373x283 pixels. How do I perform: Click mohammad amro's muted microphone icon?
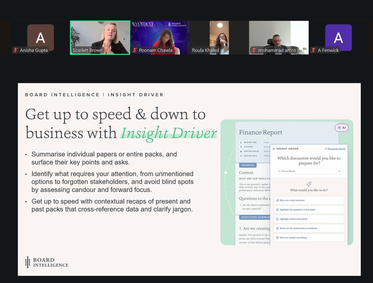[x=254, y=50]
